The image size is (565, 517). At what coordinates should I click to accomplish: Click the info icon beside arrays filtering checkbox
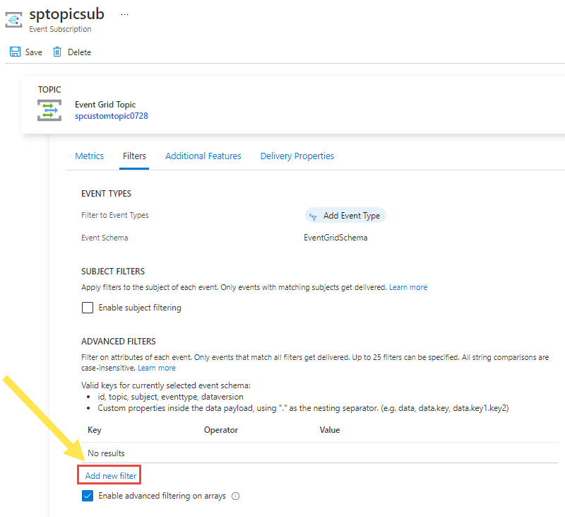pos(235,496)
